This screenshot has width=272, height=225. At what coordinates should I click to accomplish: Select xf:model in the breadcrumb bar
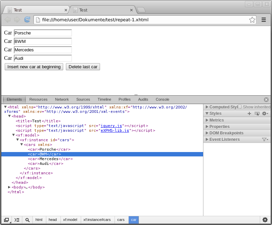(x=70, y=220)
